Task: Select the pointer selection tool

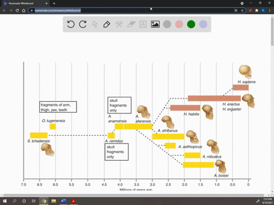Action: pyautogui.click(x=95, y=24)
